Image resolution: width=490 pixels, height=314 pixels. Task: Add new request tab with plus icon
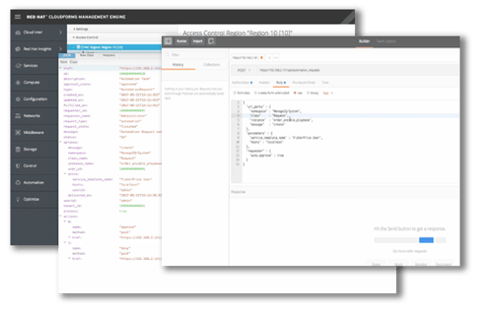270,57
